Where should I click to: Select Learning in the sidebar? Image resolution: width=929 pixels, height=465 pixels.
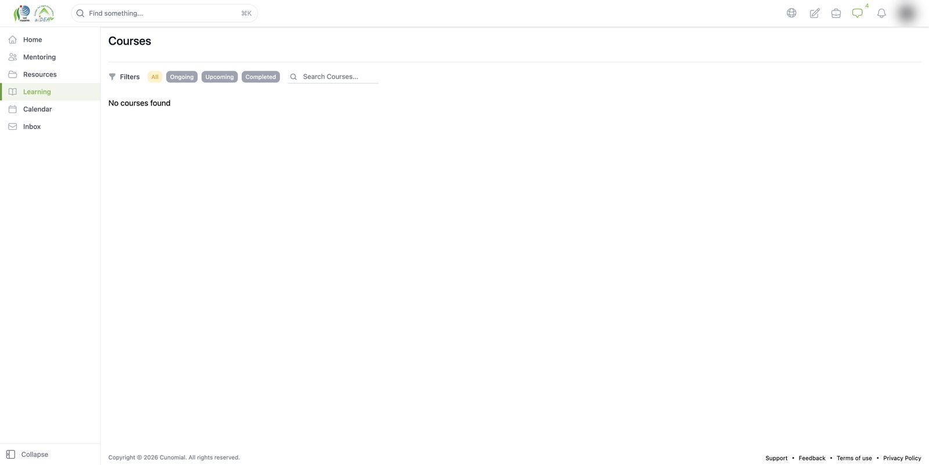(50, 92)
